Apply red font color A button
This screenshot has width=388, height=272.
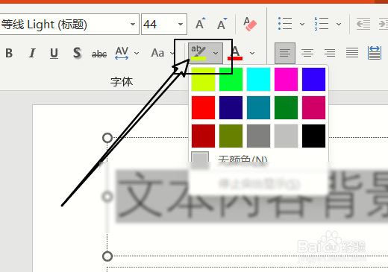click(235, 53)
